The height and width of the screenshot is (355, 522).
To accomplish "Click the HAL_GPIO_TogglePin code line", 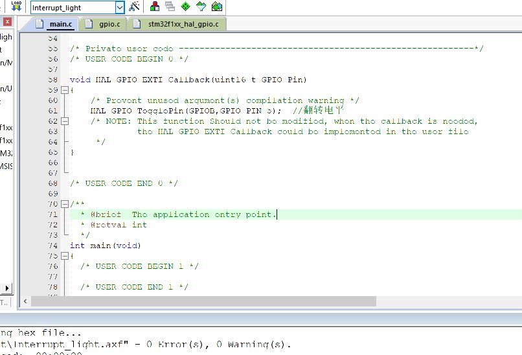I will [x=186, y=111].
